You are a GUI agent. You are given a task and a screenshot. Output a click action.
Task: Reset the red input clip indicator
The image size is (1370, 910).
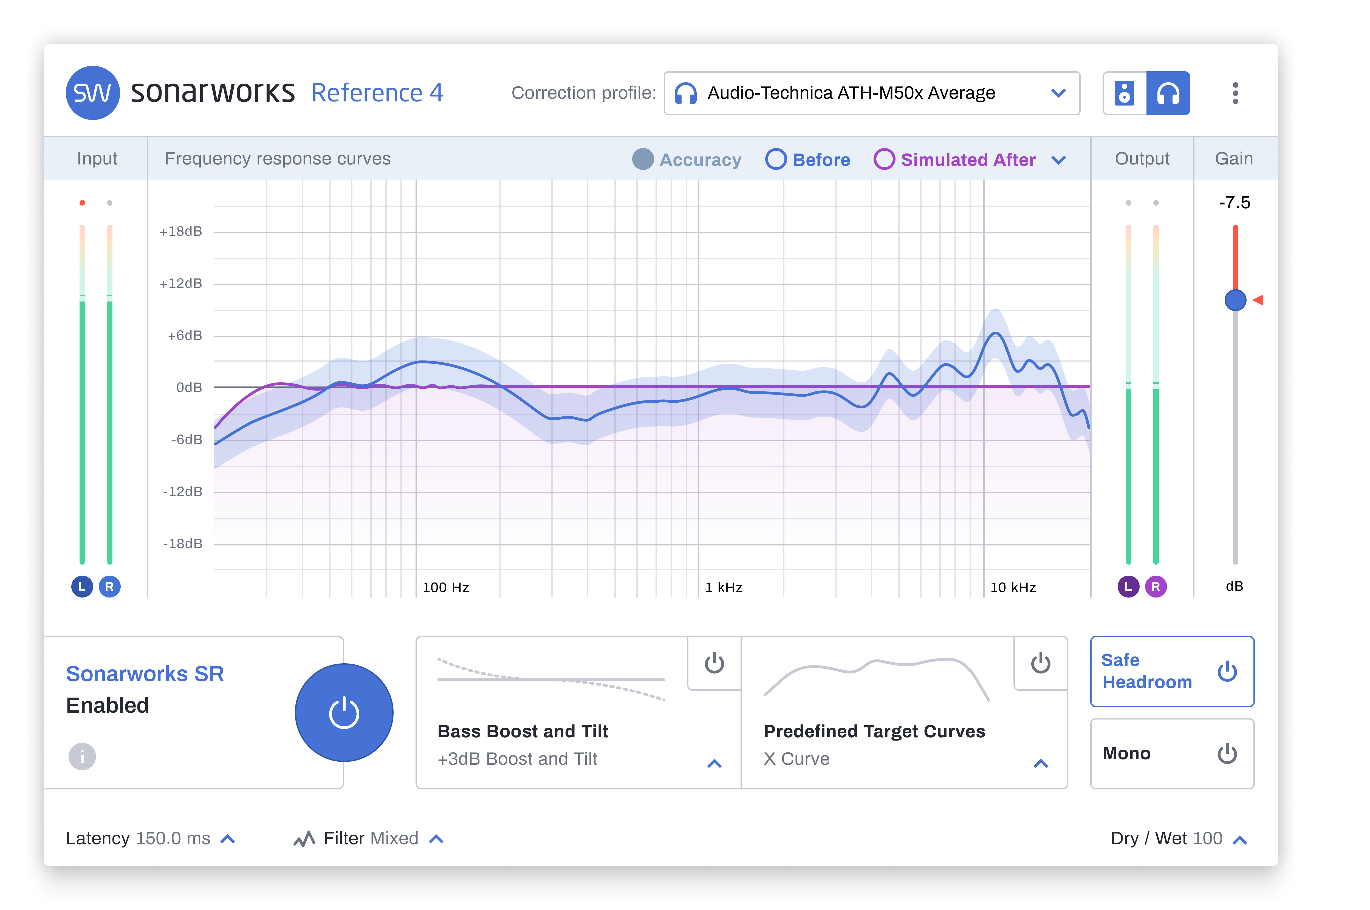[83, 203]
